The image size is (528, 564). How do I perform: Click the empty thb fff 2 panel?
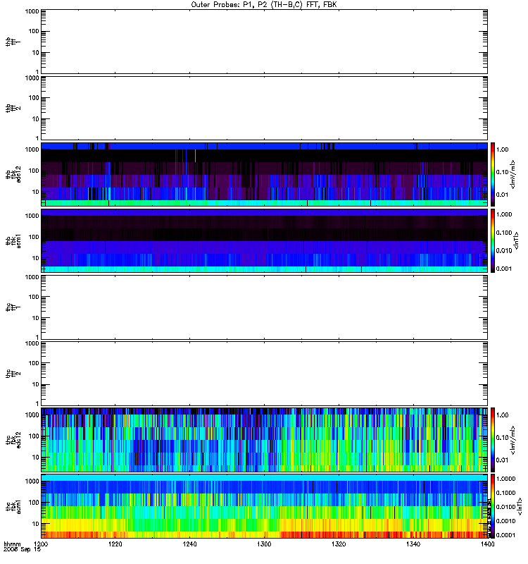[265, 108]
